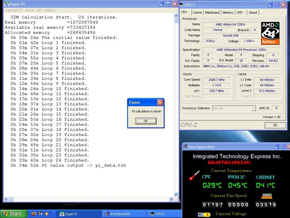Viewport: 290px width, 218px height.
Task: Open the Calculate menu in Super PI
Action: point(14,10)
